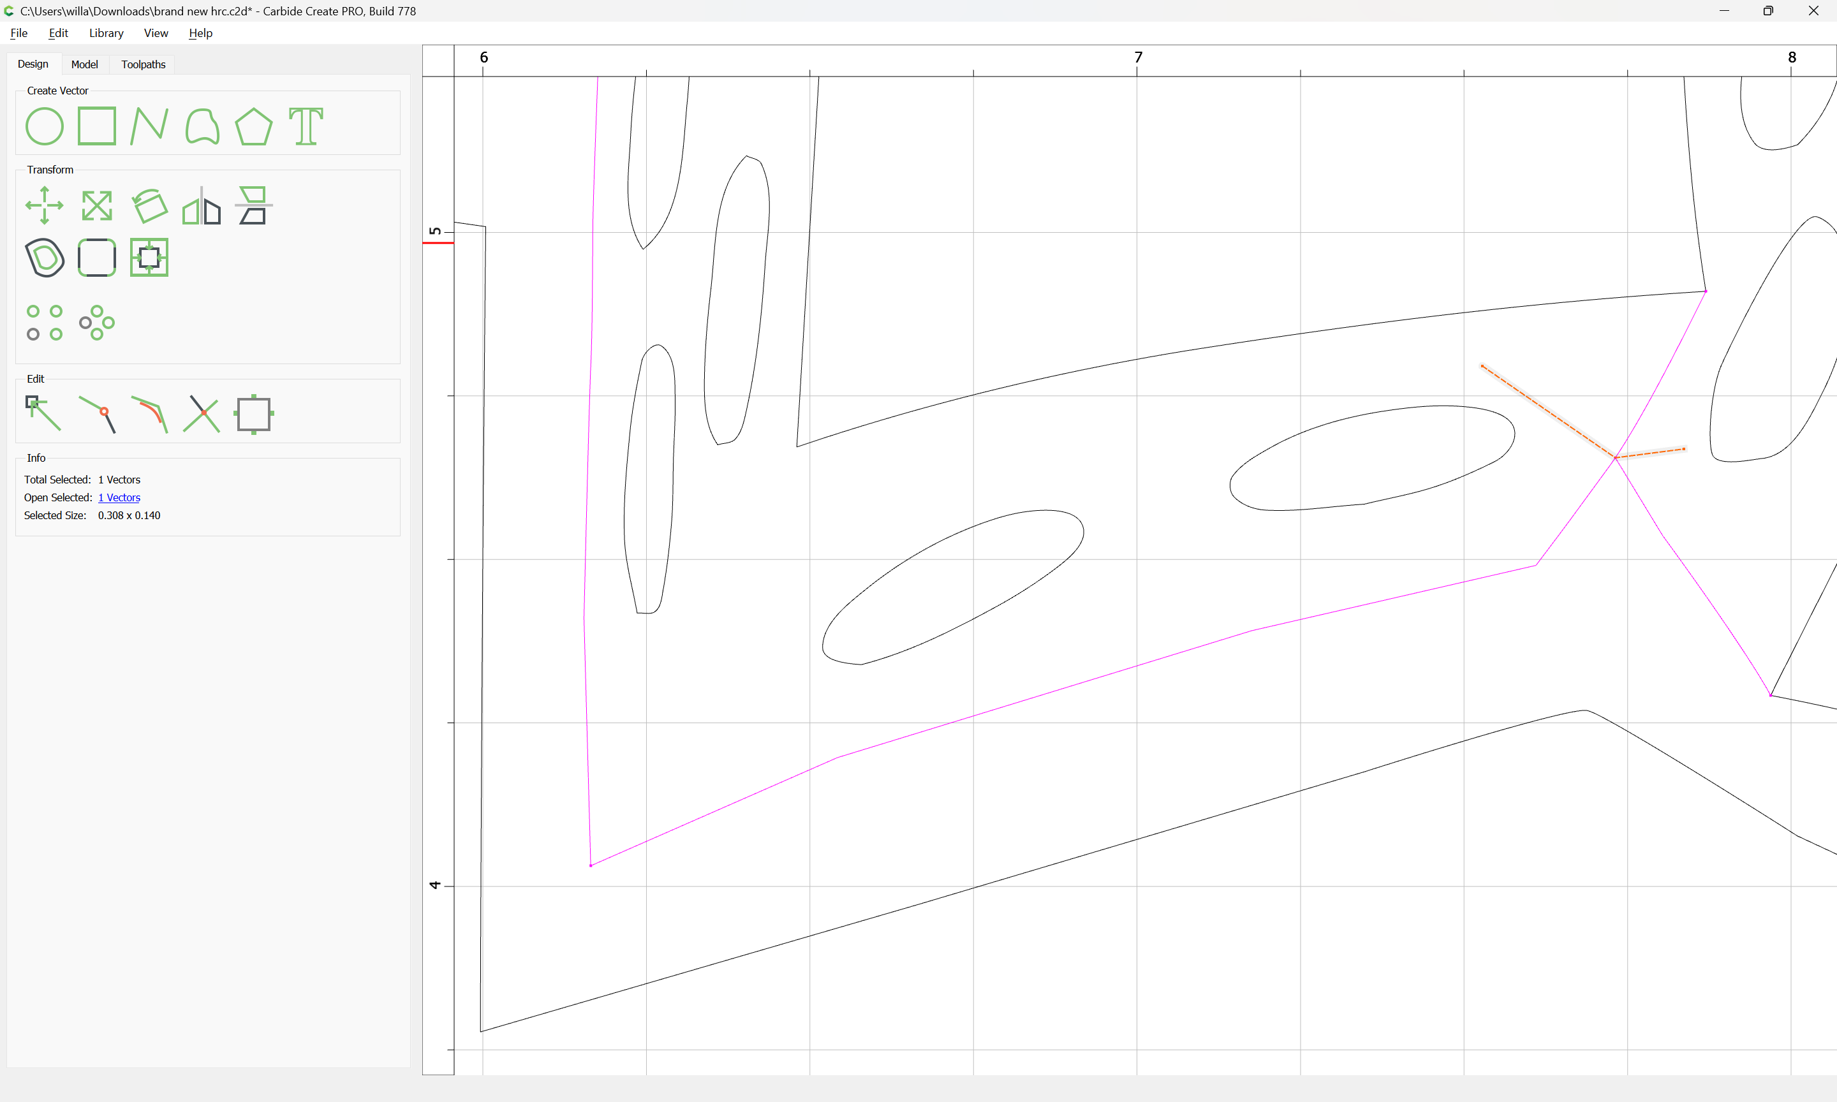Screen dimensions: 1837x1102
Task: Switch to the Design tab
Action: pyautogui.click(x=33, y=64)
